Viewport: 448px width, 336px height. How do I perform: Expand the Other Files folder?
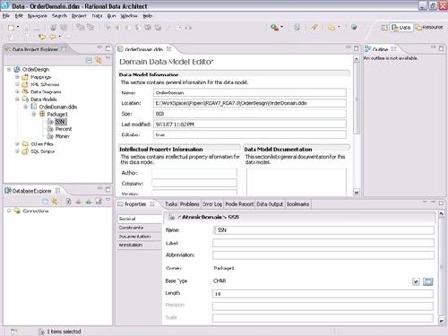click(17, 144)
